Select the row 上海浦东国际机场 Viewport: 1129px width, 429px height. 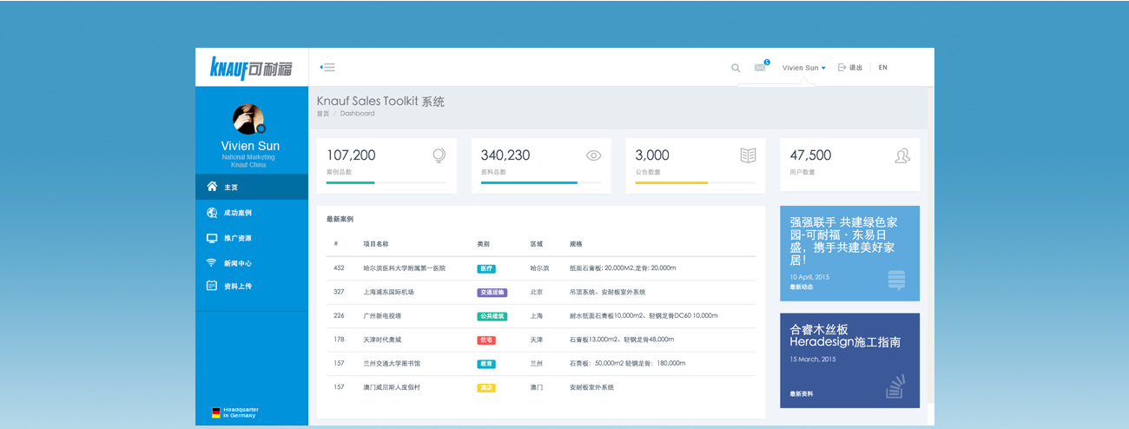(541, 292)
